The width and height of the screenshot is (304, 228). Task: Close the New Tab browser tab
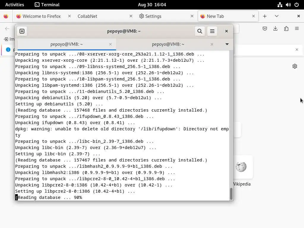[254, 16]
